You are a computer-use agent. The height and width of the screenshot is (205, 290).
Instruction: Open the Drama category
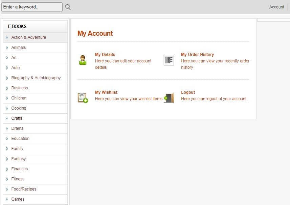click(x=17, y=128)
